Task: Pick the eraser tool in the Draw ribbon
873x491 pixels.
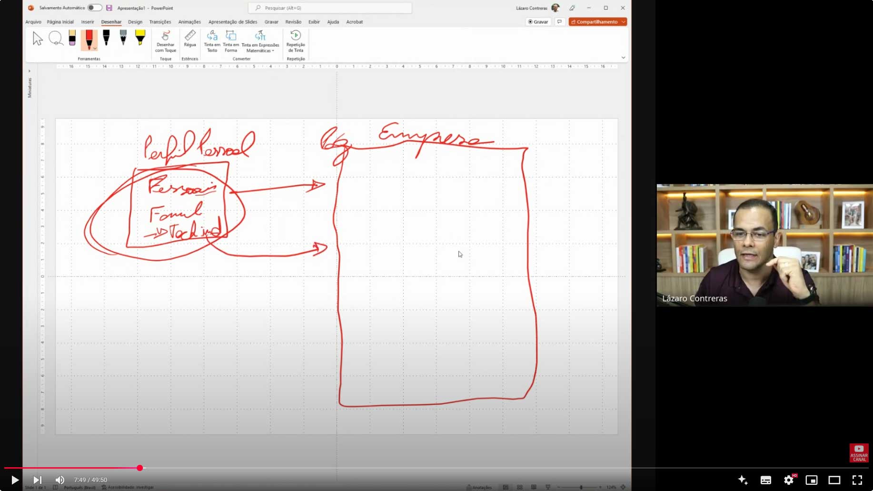Action: pos(72,38)
